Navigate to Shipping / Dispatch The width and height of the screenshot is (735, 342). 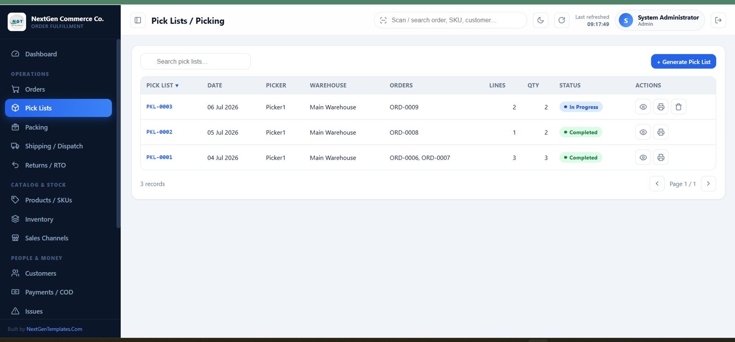tap(58, 146)
